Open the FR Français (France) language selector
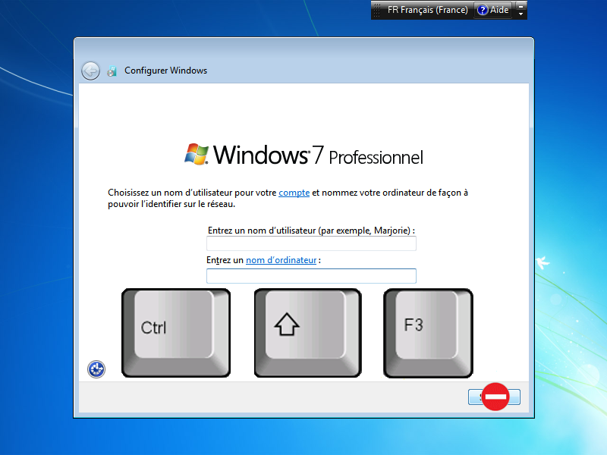This screenshot has width=607, height=455. [427, 11]
